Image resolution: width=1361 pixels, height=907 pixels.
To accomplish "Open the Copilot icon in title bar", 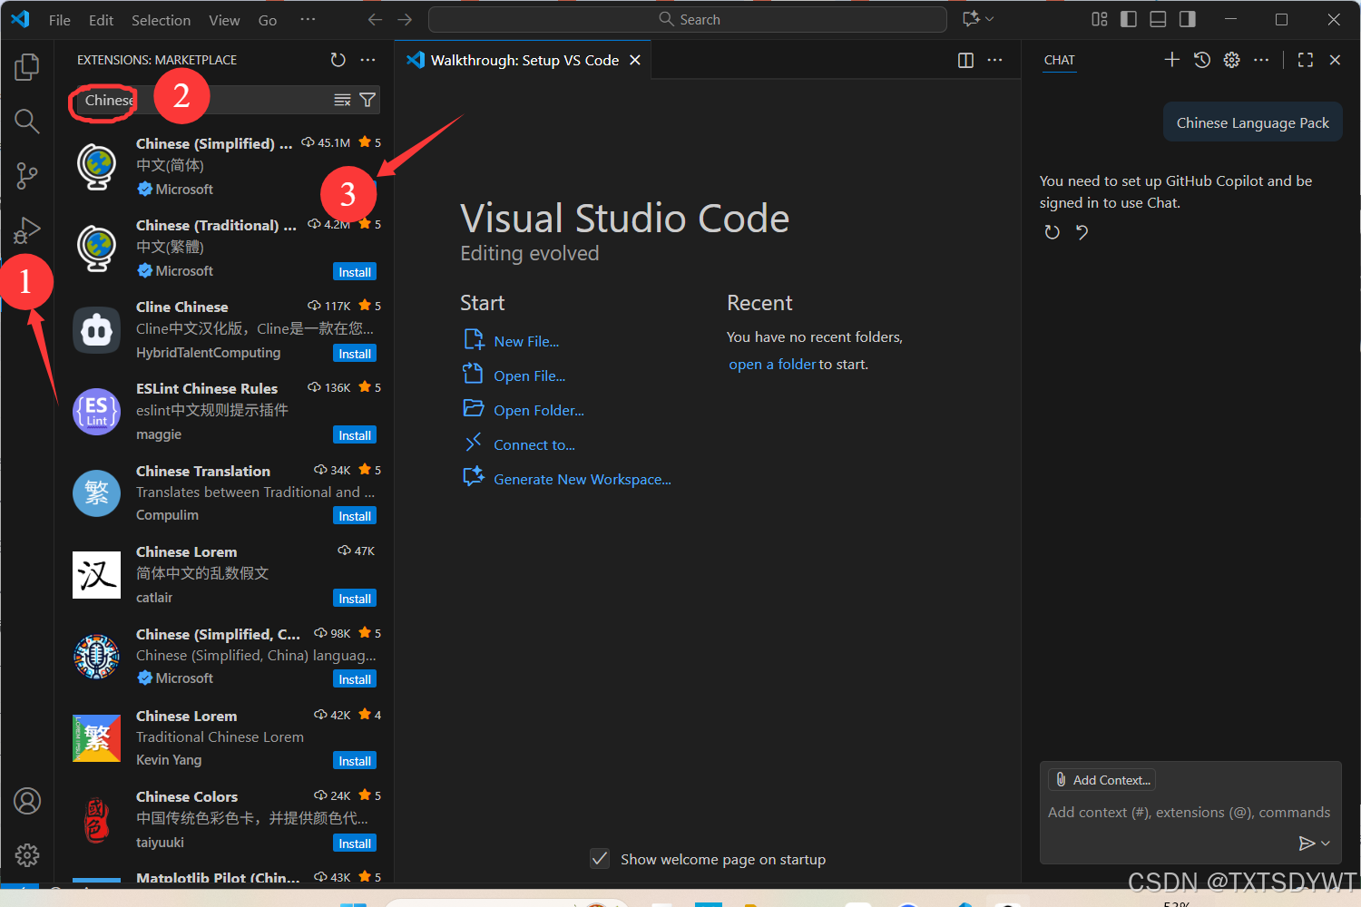I will (971, 19).
